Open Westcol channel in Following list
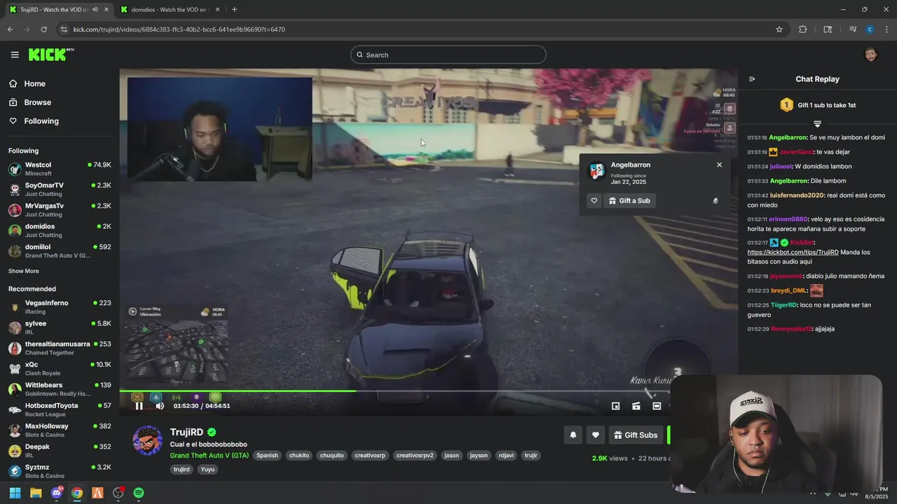 tap(60, 169)
